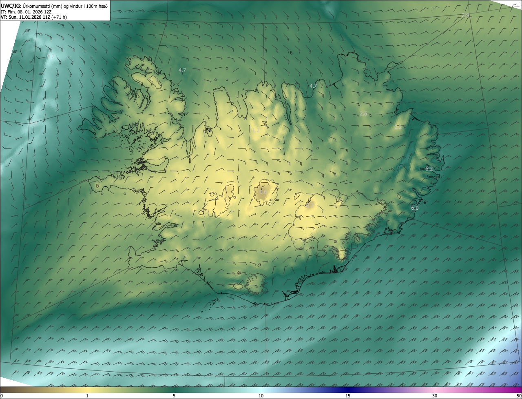The image size is (522, 399).
Task: Click the 1.2 value label on map
Action: [256, 130]
